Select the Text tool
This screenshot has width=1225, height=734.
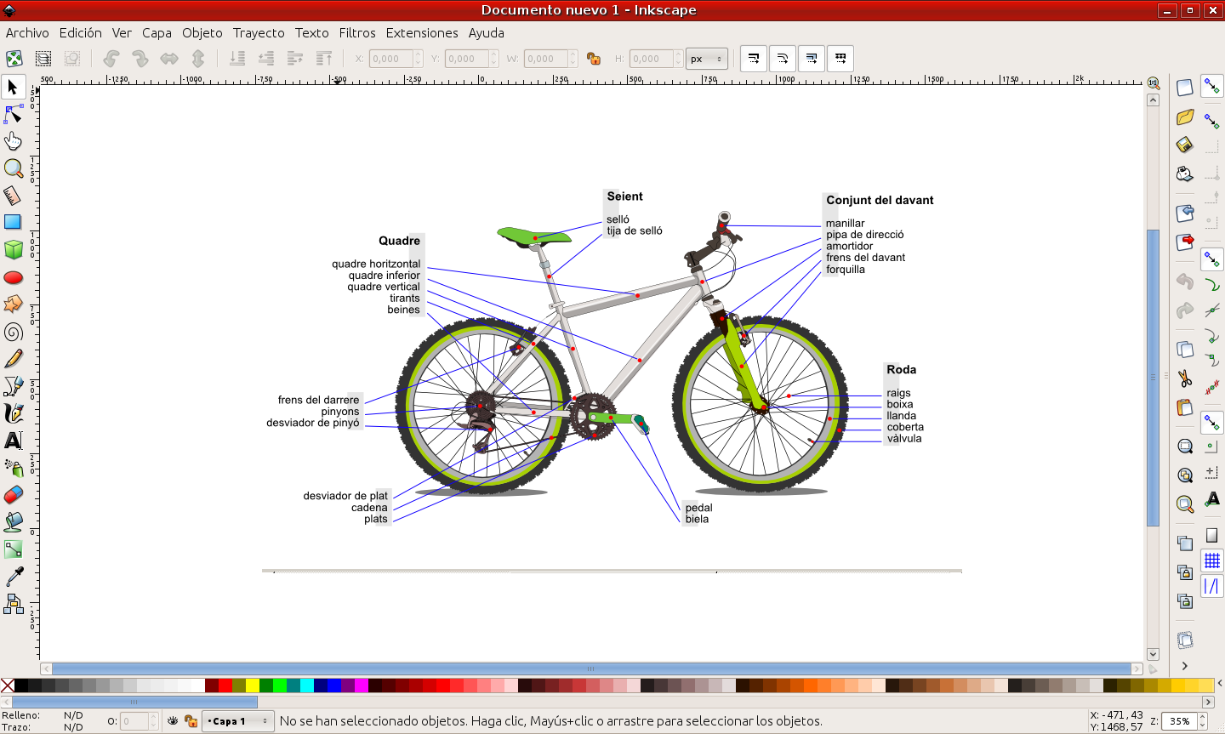13,441
